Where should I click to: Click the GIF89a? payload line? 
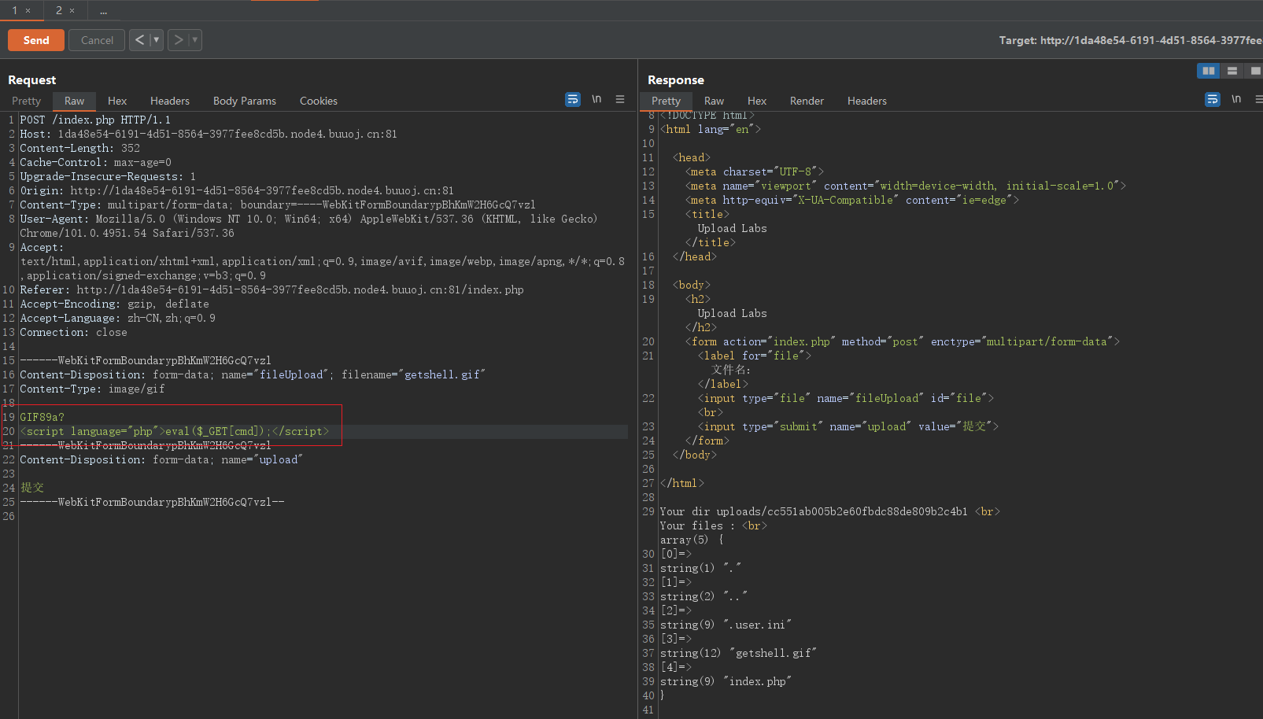(x=42, y=417)
